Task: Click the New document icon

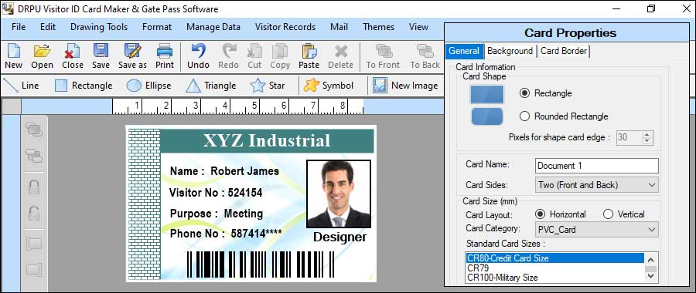Action: [x=13, y=56]
